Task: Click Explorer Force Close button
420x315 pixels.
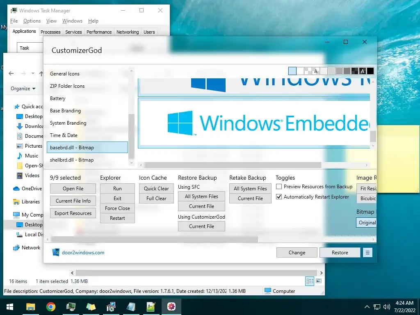Action: click(x=117, y=208)
